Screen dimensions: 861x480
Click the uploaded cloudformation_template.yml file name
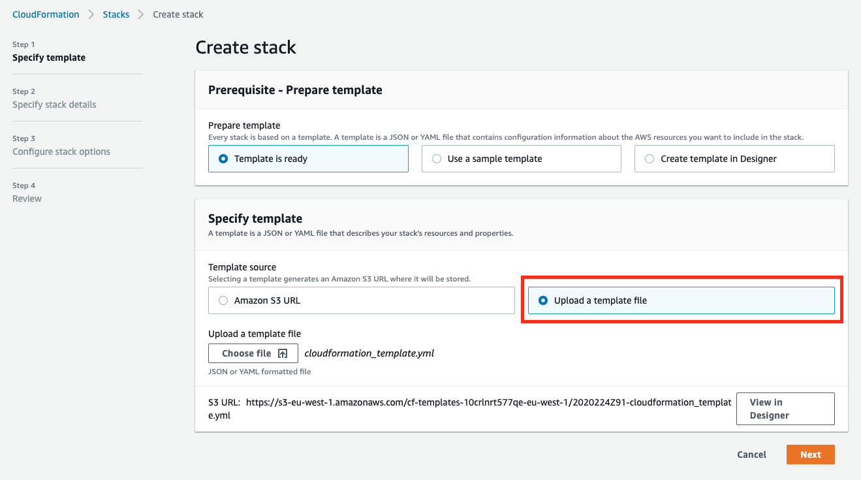[369, 353]
